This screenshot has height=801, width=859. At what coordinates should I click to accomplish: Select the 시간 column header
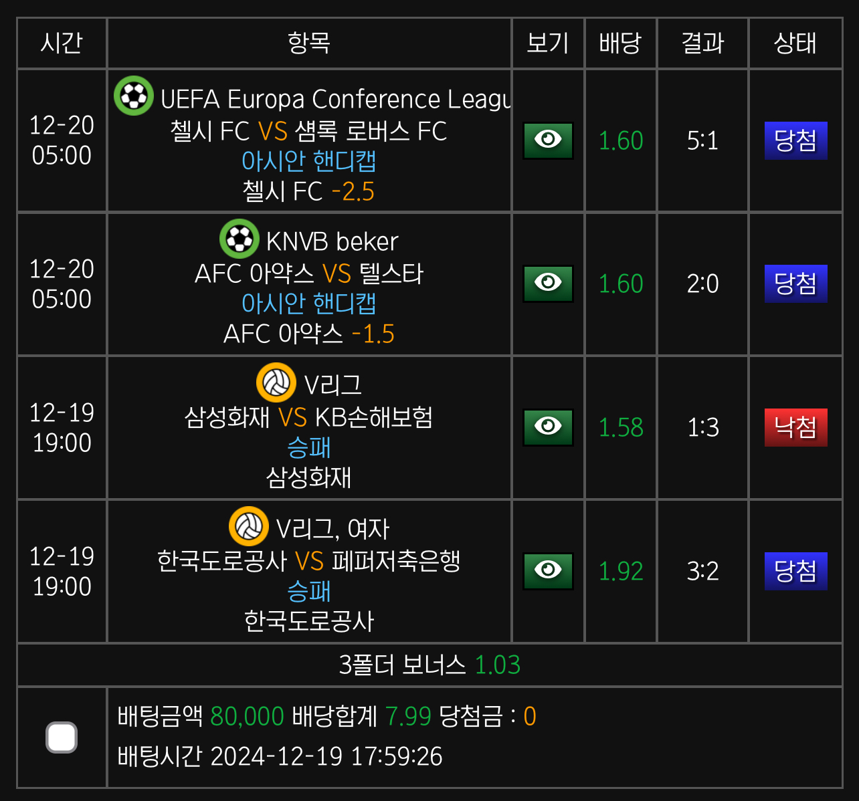pyautogui.click(x=62, y=43)
